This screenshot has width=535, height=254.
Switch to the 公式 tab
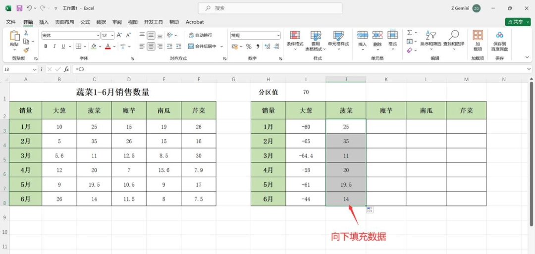click(85, 22)
